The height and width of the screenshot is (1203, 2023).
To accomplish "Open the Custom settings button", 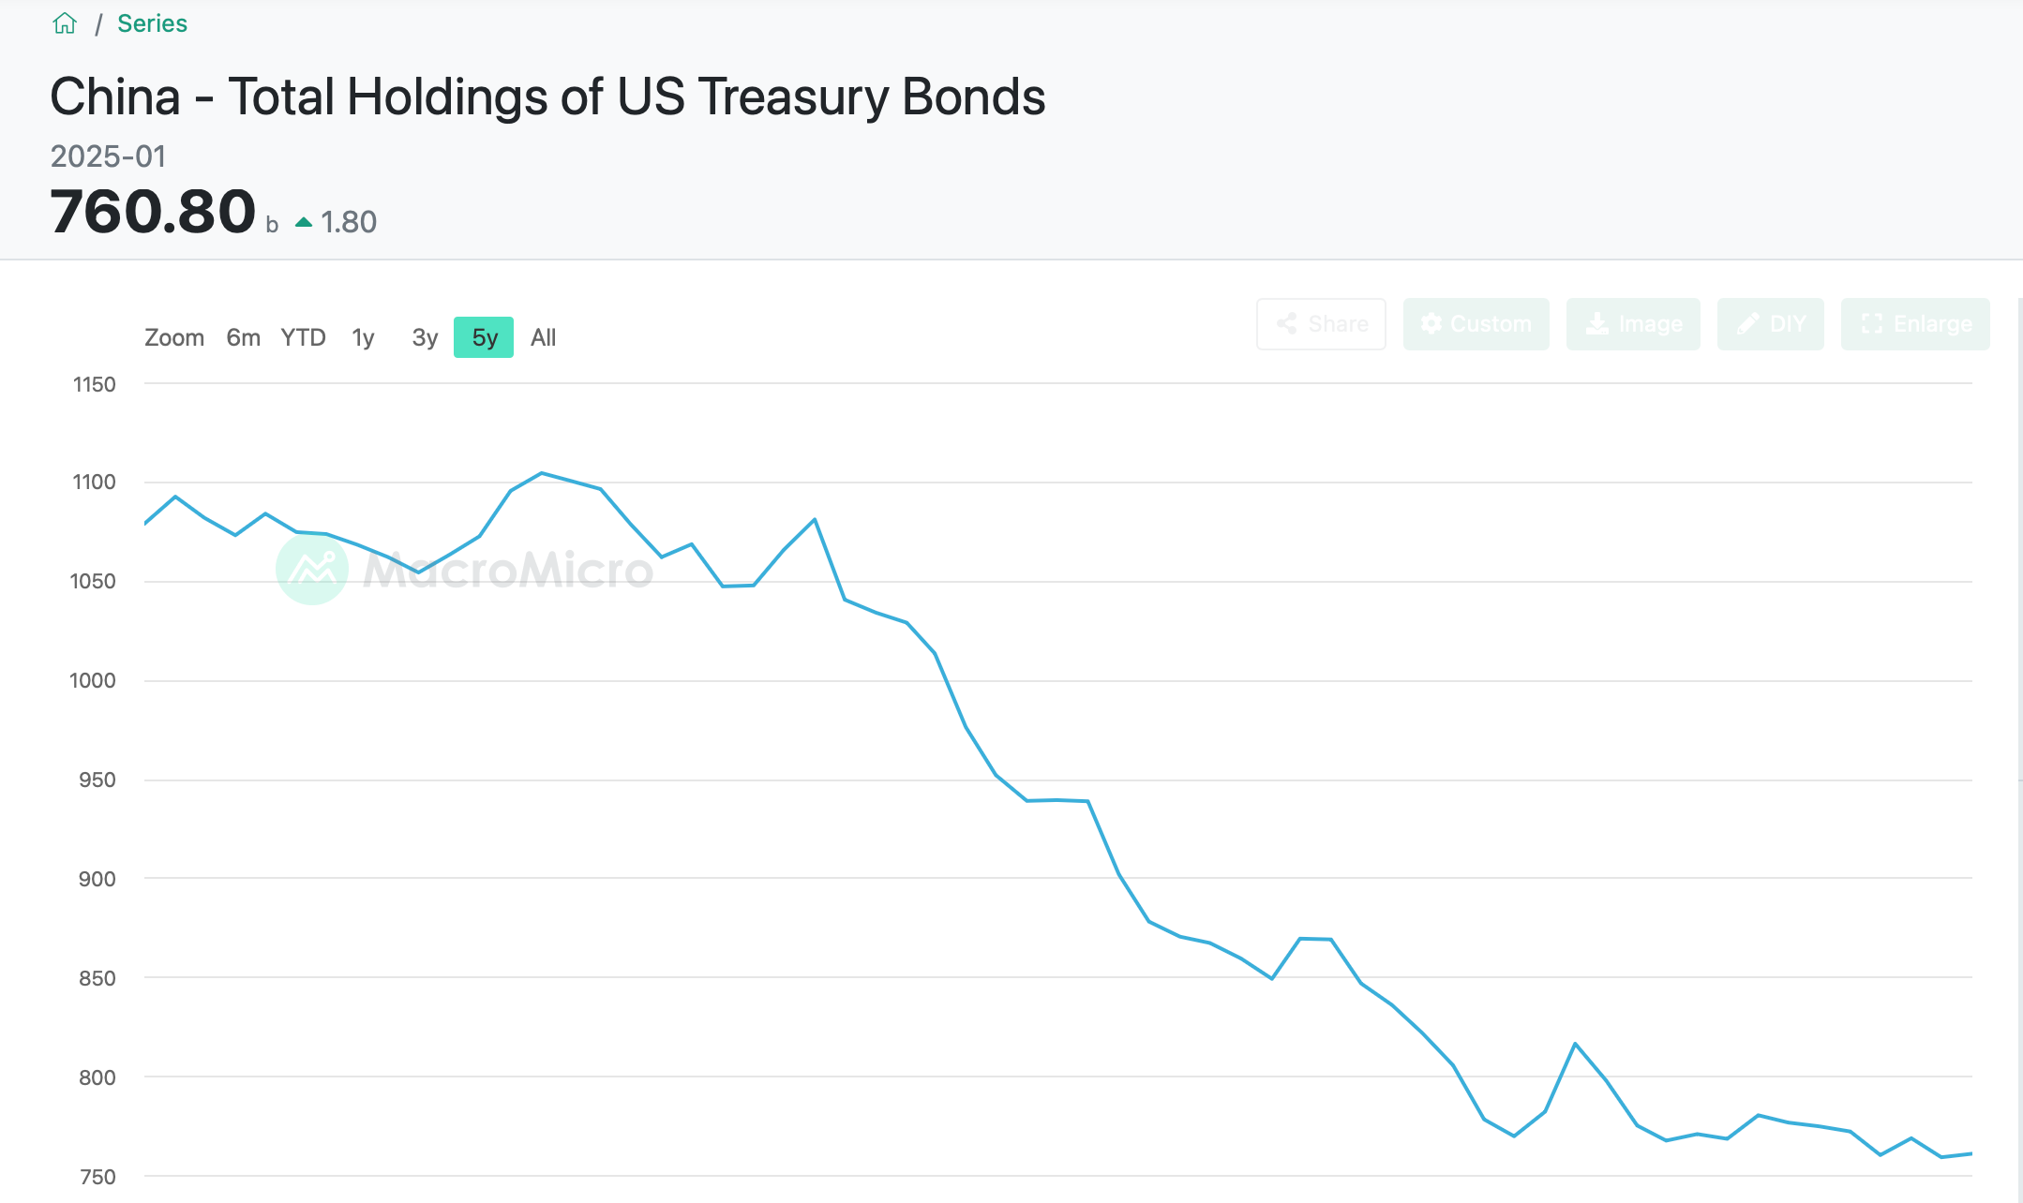I will [x=1476, y=324].
